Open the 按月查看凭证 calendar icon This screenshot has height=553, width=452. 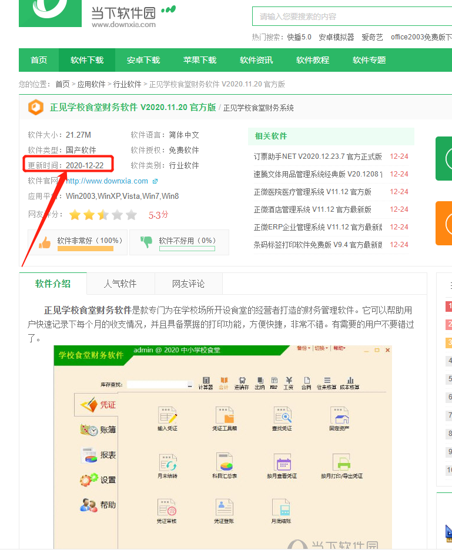click(x=282, y=466)
